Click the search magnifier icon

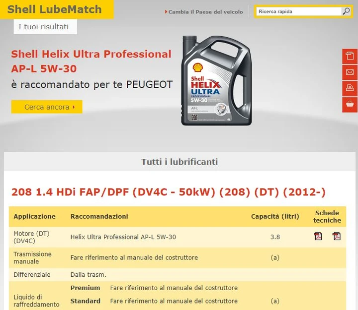click(346, 11)
